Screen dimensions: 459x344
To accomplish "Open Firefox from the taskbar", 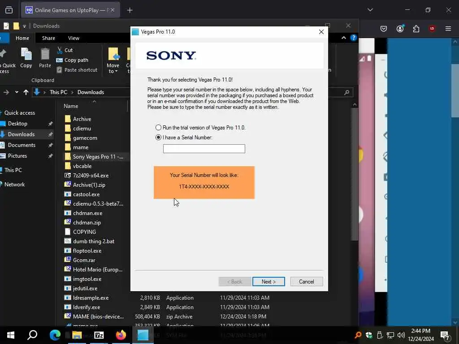I will click(121, 335).
